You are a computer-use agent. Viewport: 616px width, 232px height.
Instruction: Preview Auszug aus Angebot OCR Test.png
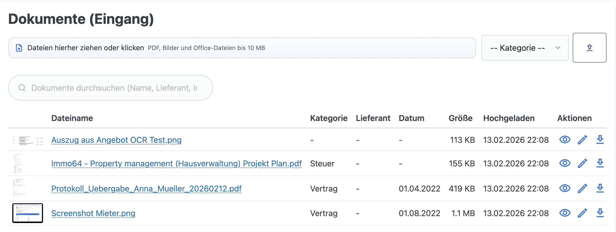point(565,140)
